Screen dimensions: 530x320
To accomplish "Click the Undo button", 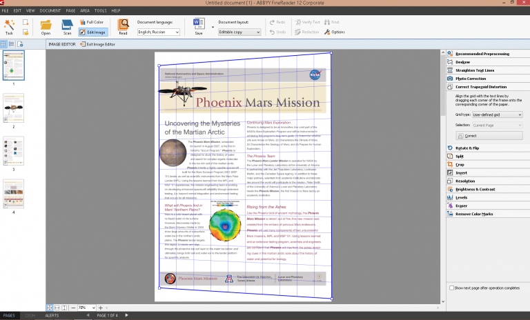I will pos(277,32).
